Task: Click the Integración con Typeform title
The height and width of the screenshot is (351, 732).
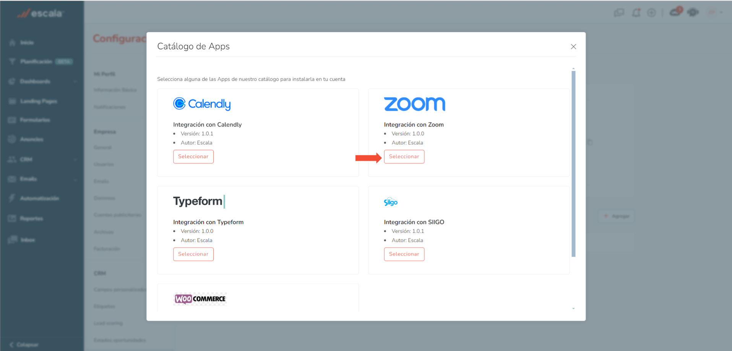Action: (x=208, y=222)
